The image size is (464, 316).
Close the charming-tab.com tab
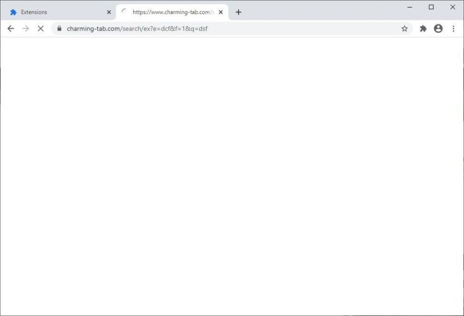221,11
